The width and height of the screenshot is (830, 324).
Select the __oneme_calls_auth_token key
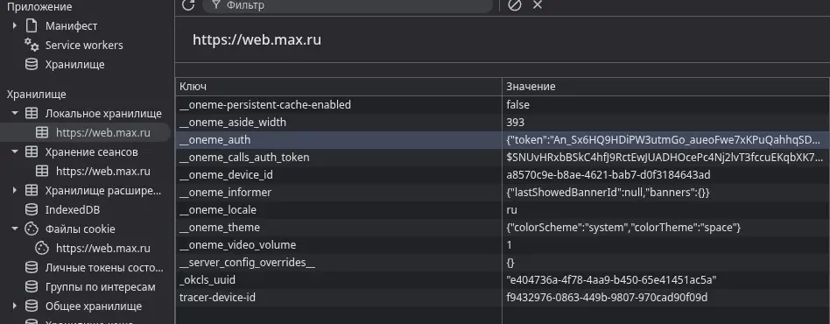tap(244, 158)
